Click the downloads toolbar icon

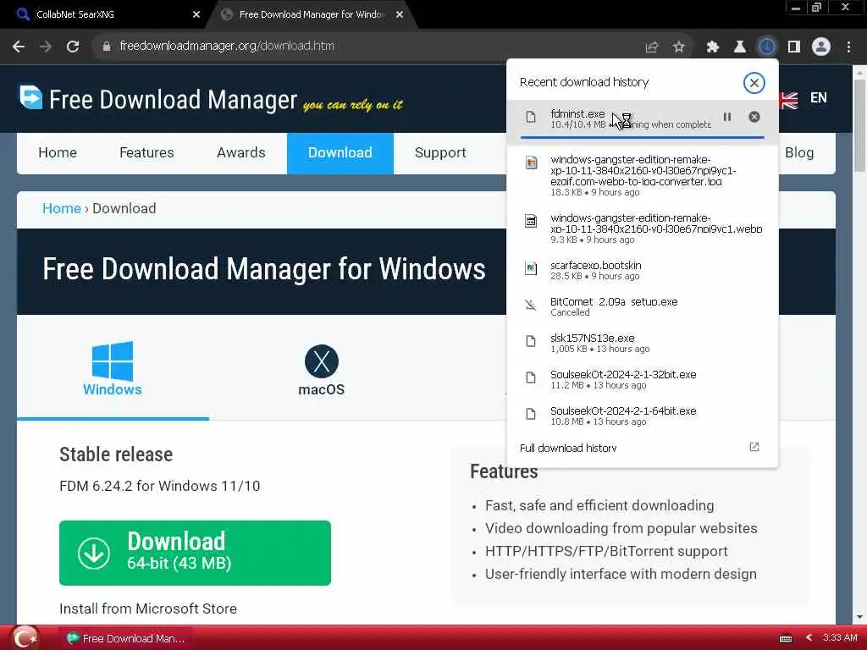click(x=767, y=47)
